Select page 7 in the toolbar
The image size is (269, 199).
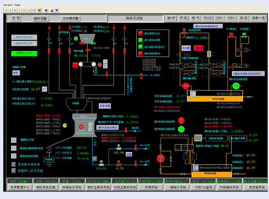20,10
